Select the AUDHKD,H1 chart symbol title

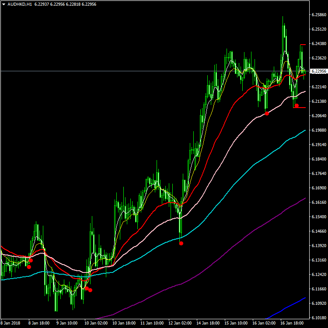click(20, 4)
